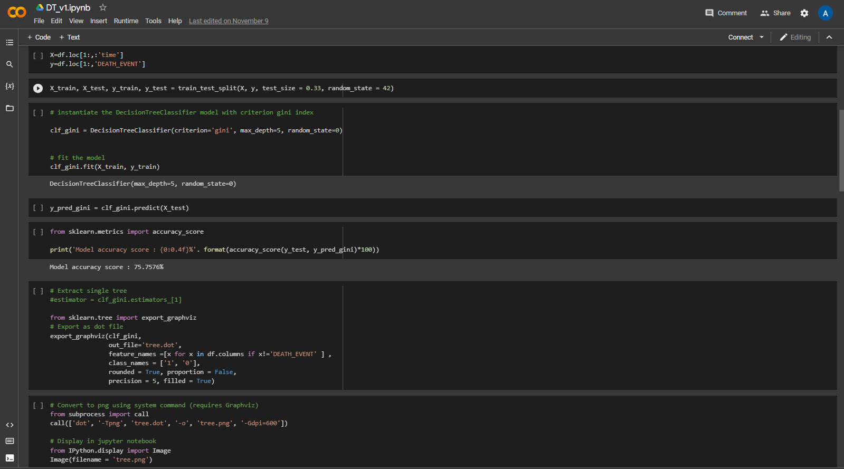Viewport: 844px width, 469px height.
Task: Open the Tools menu
Action: (153, 21)
